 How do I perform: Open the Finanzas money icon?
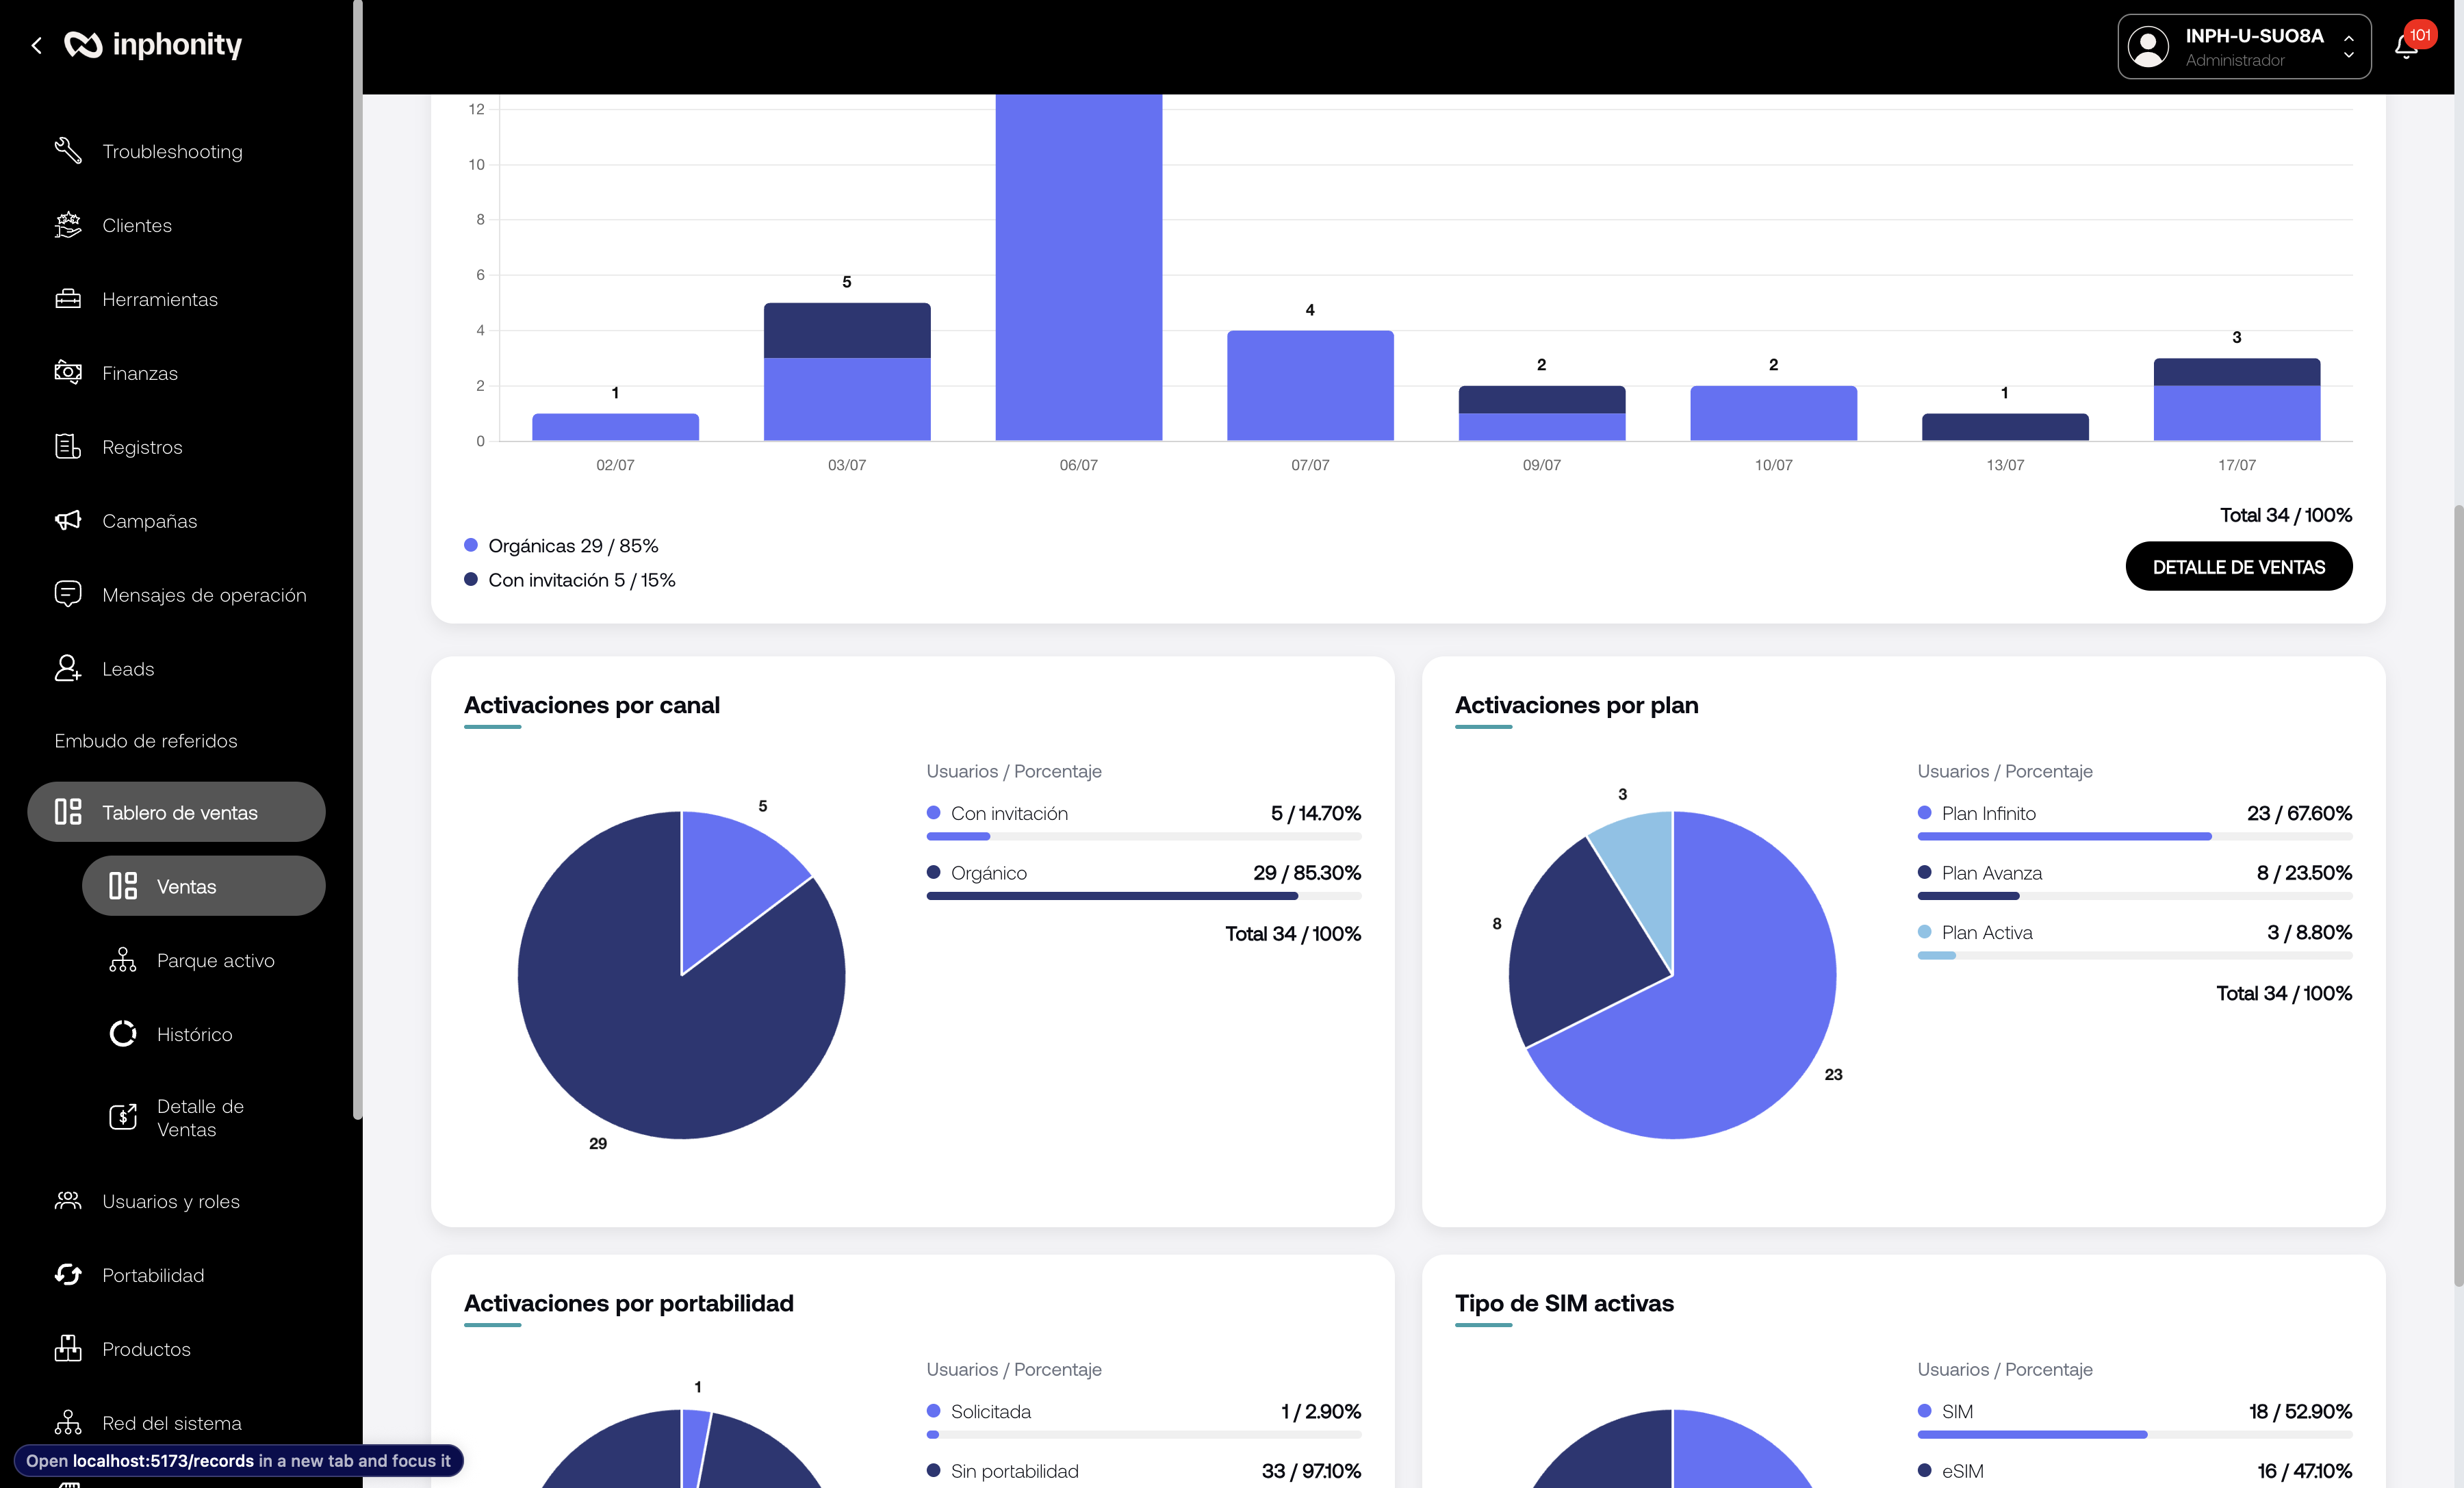[68, 372]
